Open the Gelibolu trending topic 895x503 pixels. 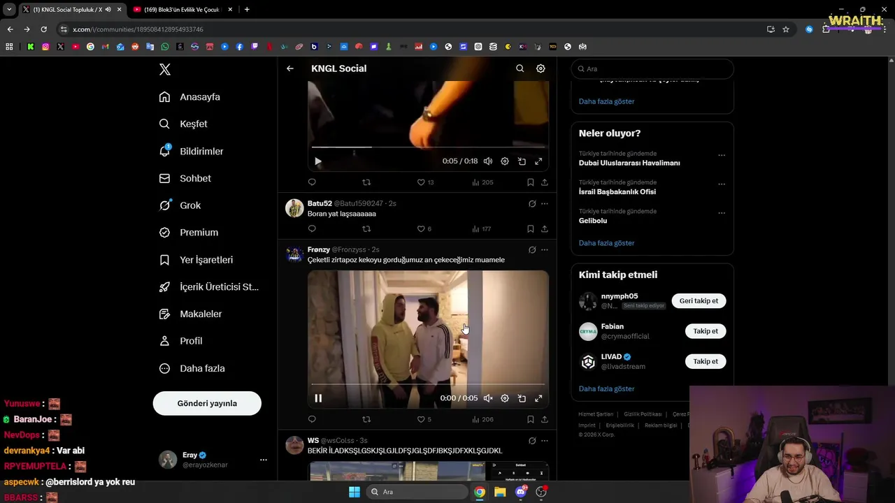tap(593, 221)
